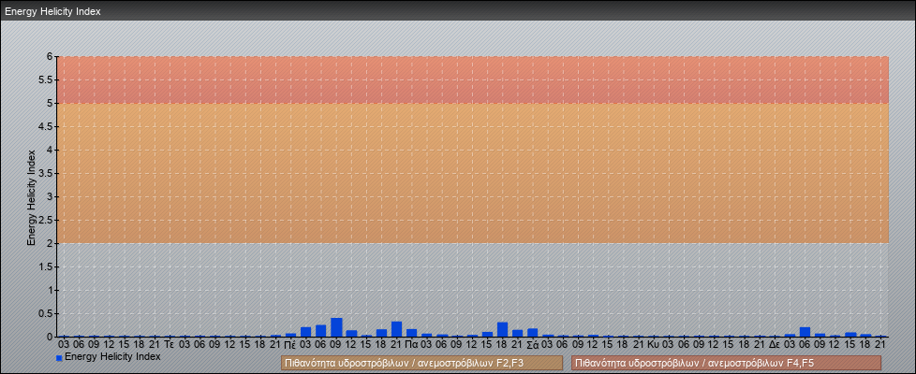Click the rotated Energy Helicity Index y-axis title

point(31,196)
